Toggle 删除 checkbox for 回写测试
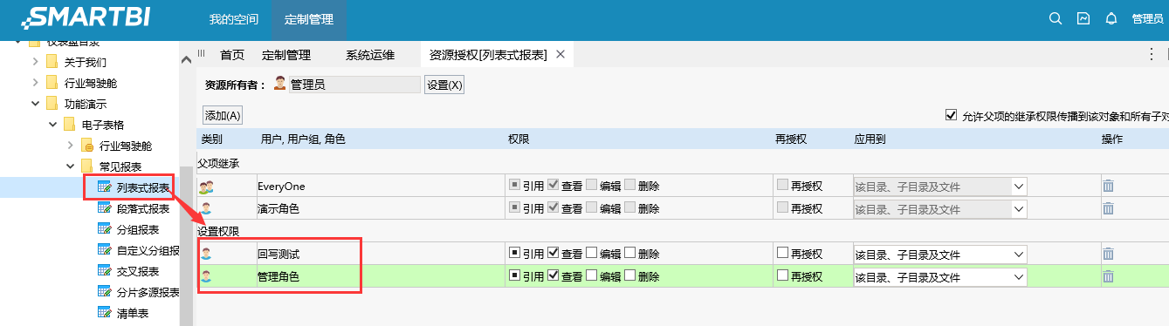Viewport: 1169px width, 326px height. 629,254
